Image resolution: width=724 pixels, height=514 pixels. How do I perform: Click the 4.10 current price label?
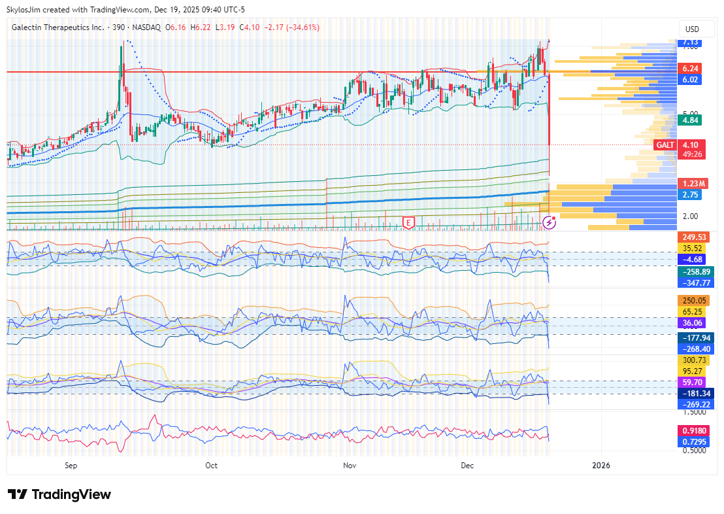coord(691,145)
